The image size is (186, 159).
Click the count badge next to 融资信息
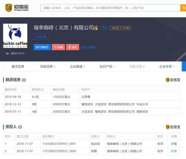(x=24, y=80)
